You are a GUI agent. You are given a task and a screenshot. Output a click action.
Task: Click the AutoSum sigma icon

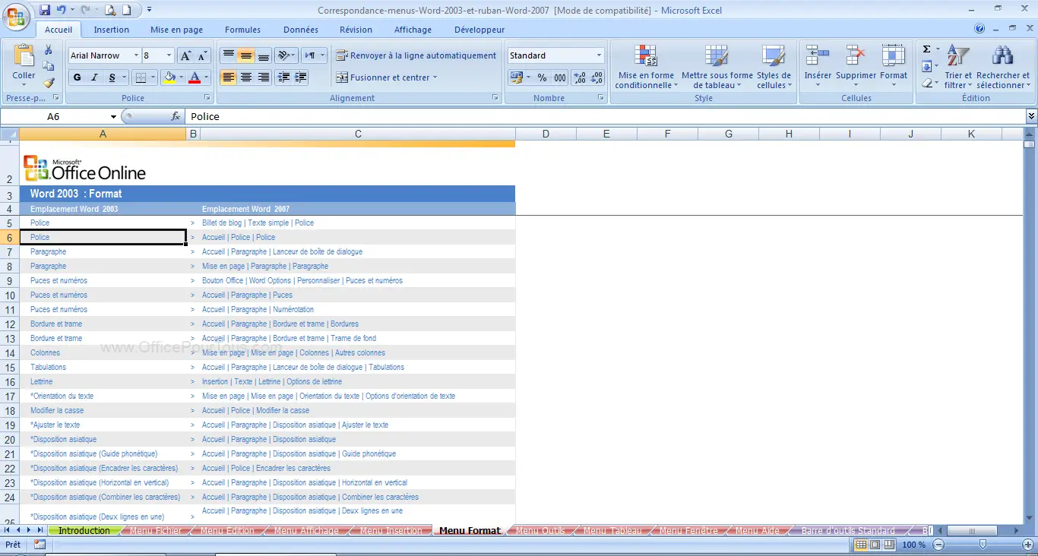[x=926, y=49]
